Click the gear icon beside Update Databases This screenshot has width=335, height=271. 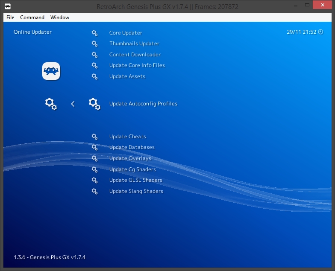(x=95, y=148)
